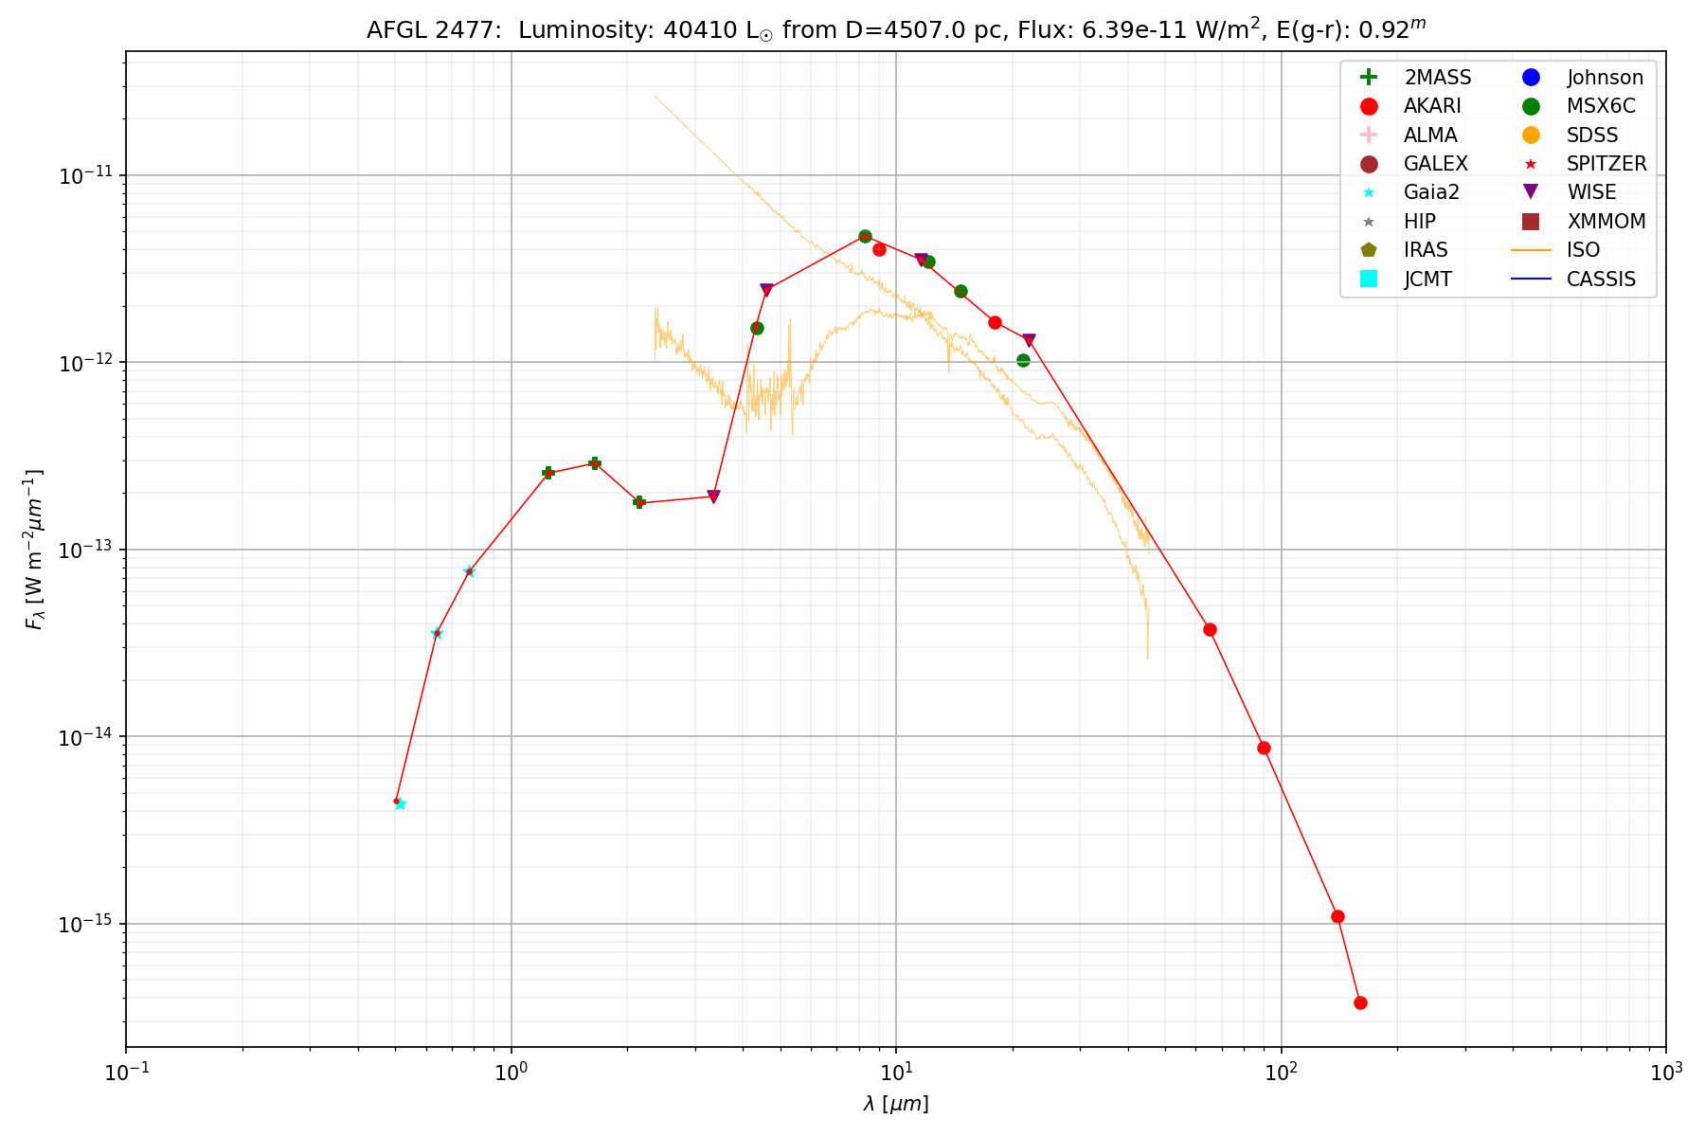Click the SDSS legend label text
Screen dimensions: 1705x1137
[x=1592, y=135]
